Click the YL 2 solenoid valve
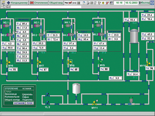The image size is (155, 116). (x=47, y=103)
